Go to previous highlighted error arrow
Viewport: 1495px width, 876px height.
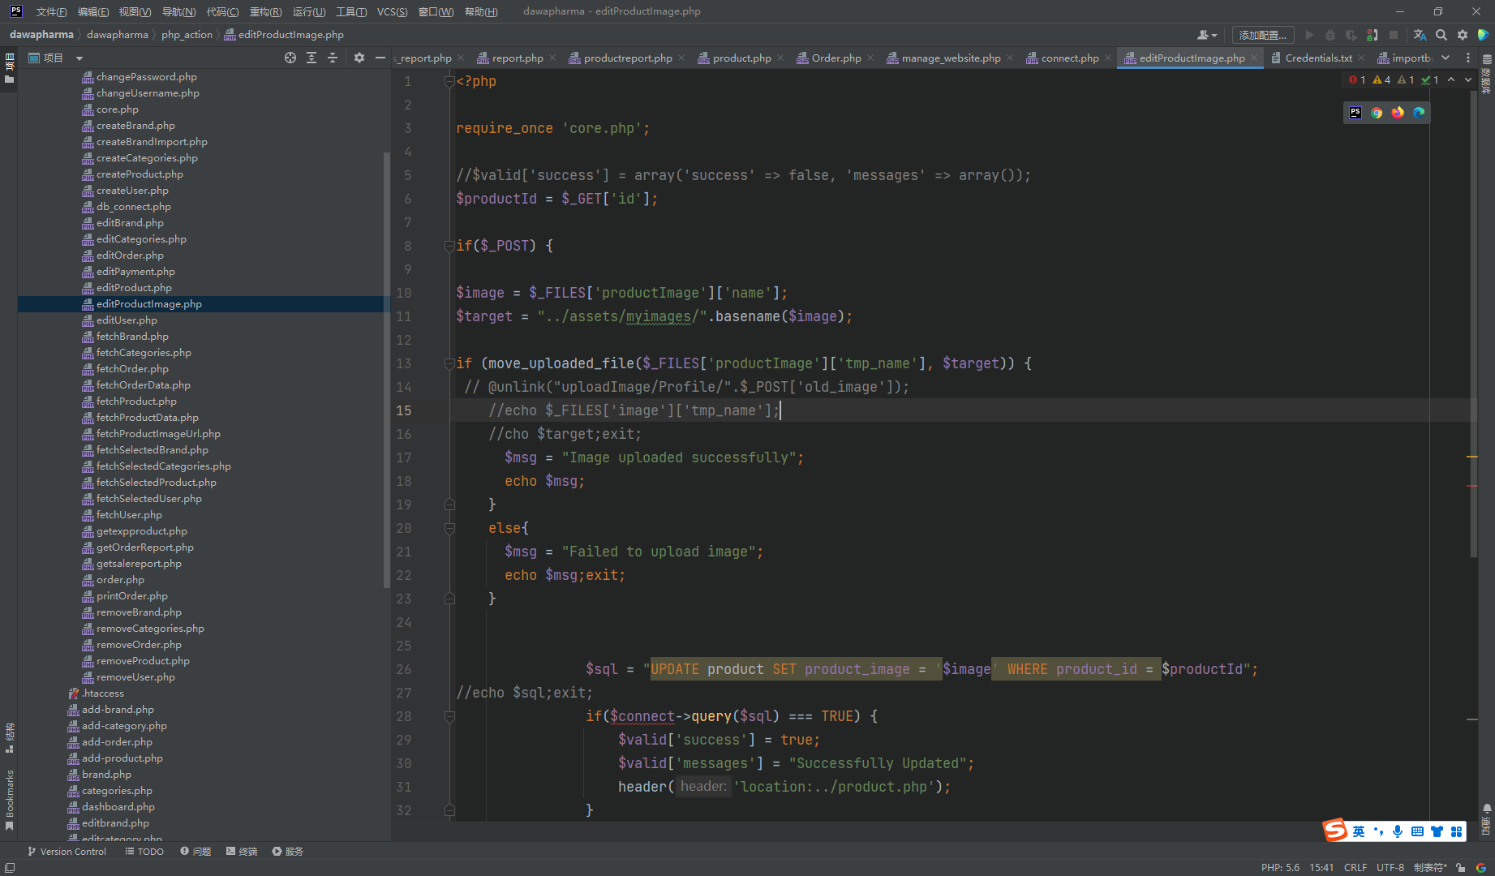1451,79
